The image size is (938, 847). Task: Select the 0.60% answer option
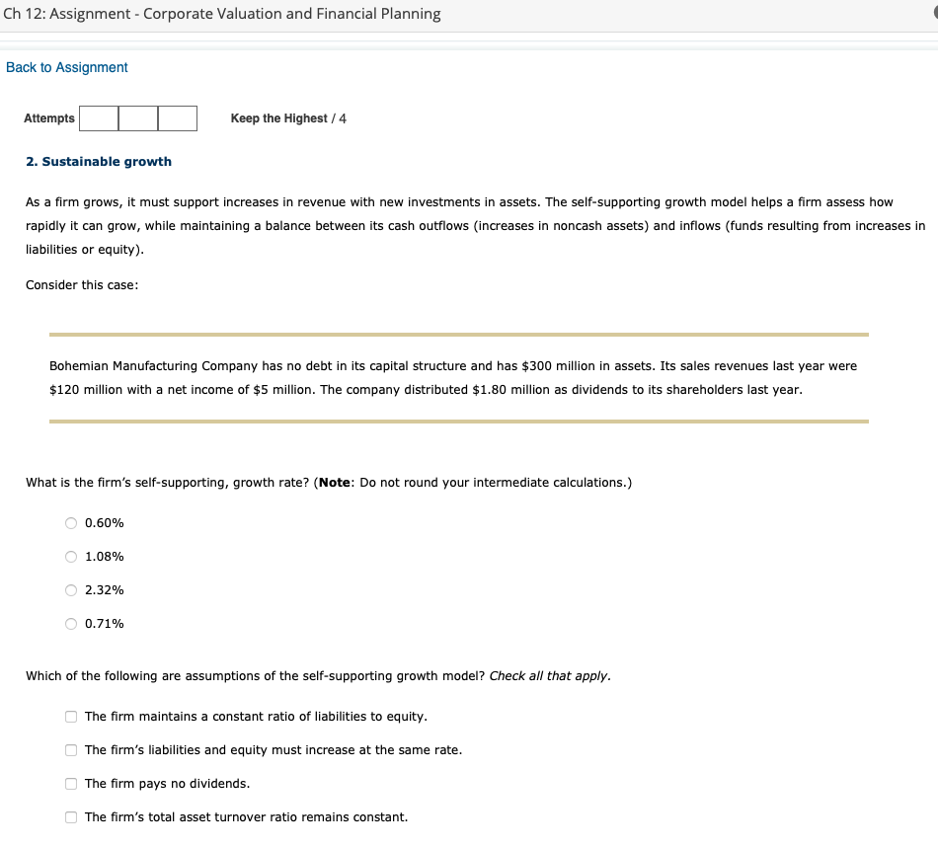click(x=70, y=523)
